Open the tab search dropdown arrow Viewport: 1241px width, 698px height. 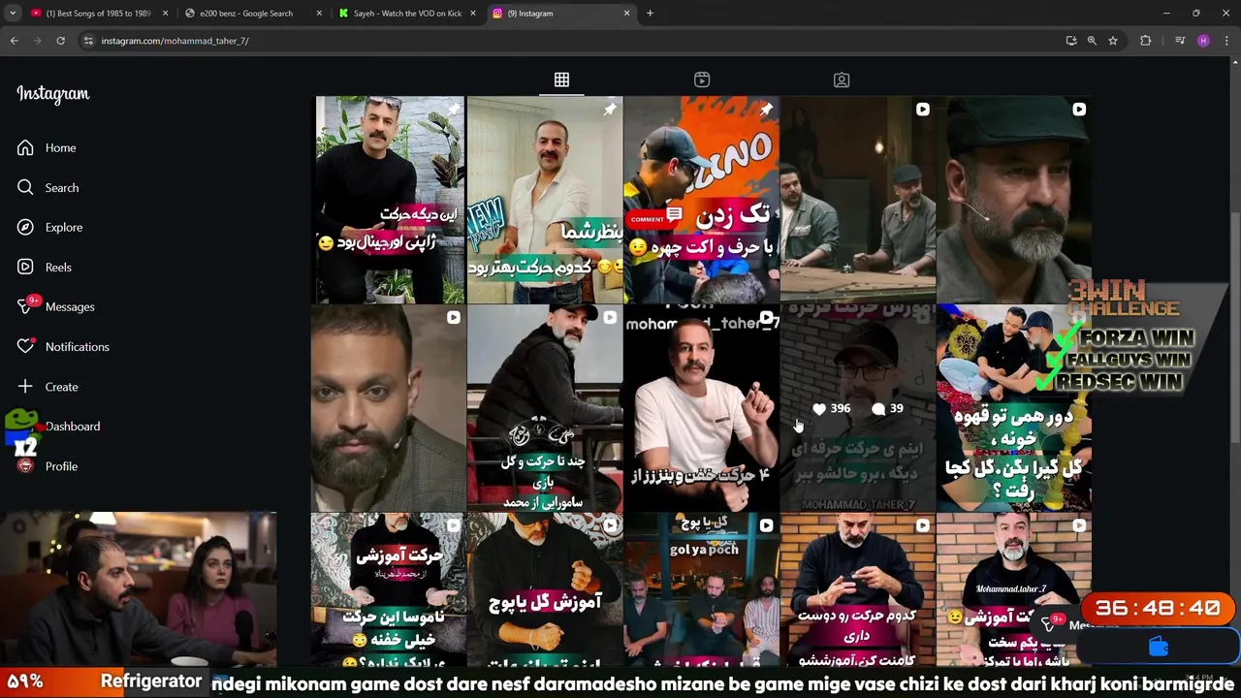(x=13, y=14)
